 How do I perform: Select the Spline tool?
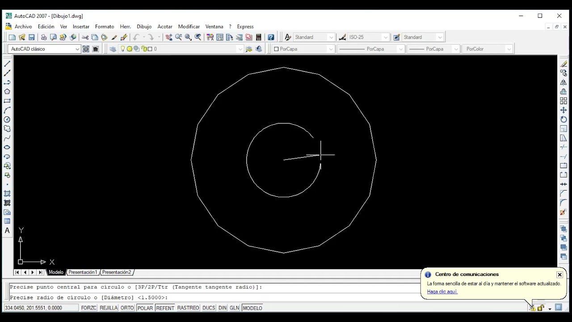pyautogui.click(x=7, y=138)
